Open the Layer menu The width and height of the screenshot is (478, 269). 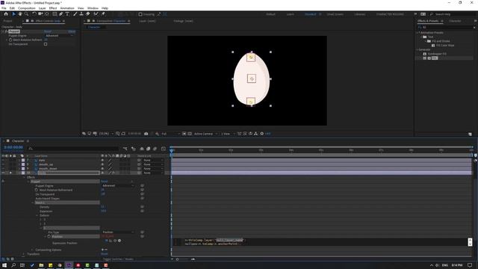(x=42, y=8)
